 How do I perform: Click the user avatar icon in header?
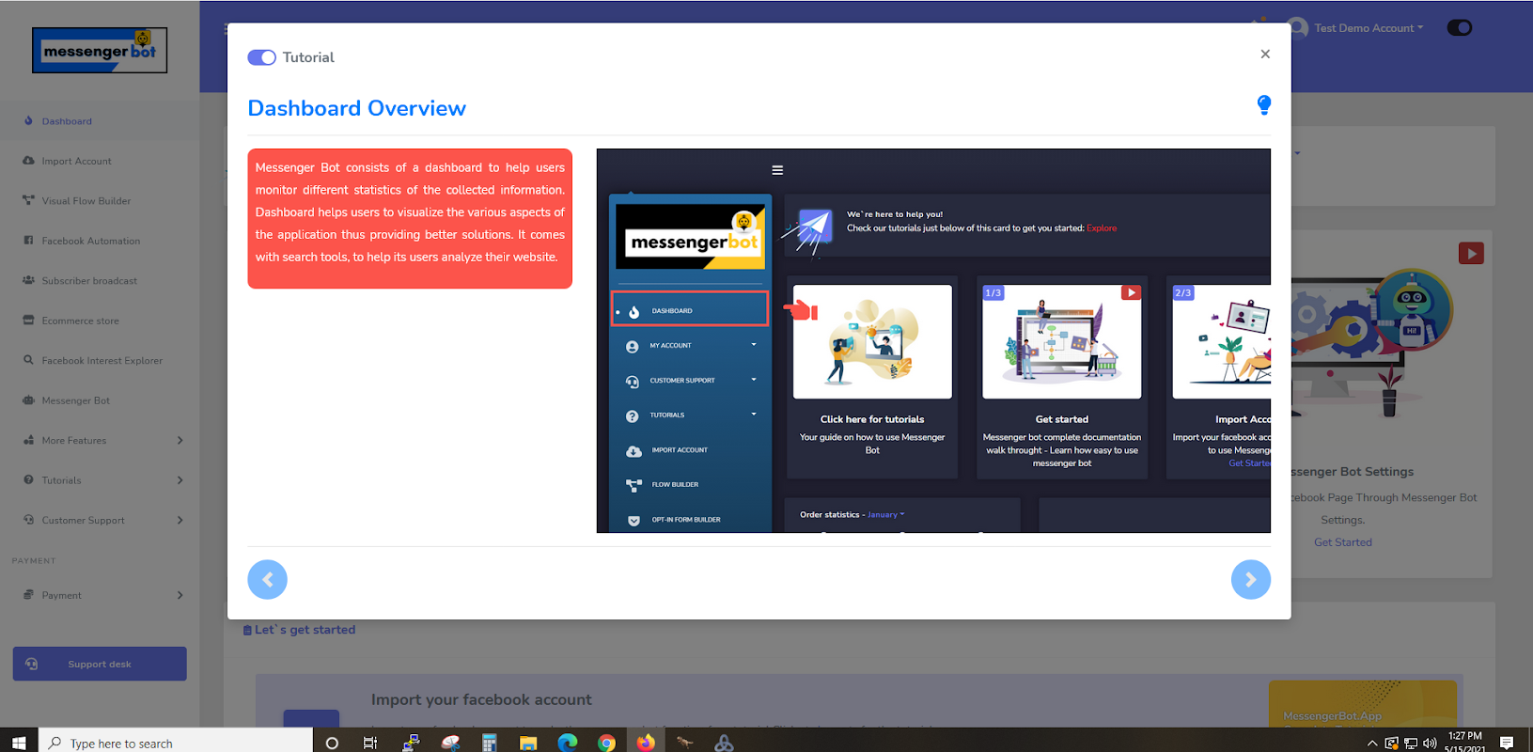coord(1298,28)
